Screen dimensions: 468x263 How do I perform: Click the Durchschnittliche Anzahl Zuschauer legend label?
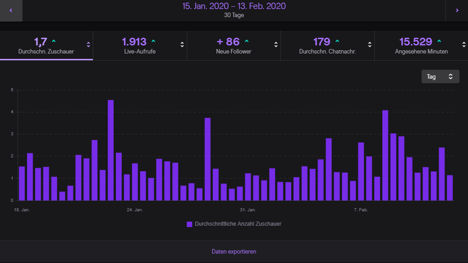point(238,224)
